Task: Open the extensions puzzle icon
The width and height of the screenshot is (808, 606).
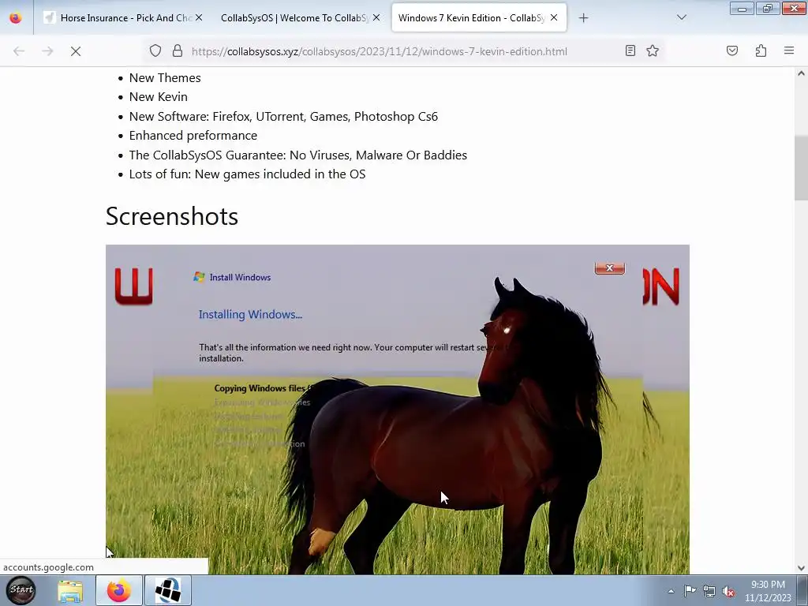Action: [x=761, y=50]
